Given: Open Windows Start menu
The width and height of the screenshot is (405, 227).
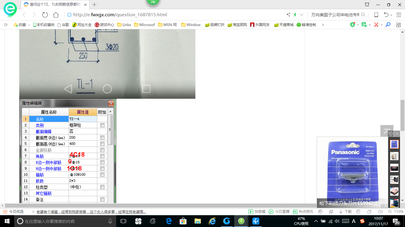Looking at the screenshot, I should pos(7,221).
